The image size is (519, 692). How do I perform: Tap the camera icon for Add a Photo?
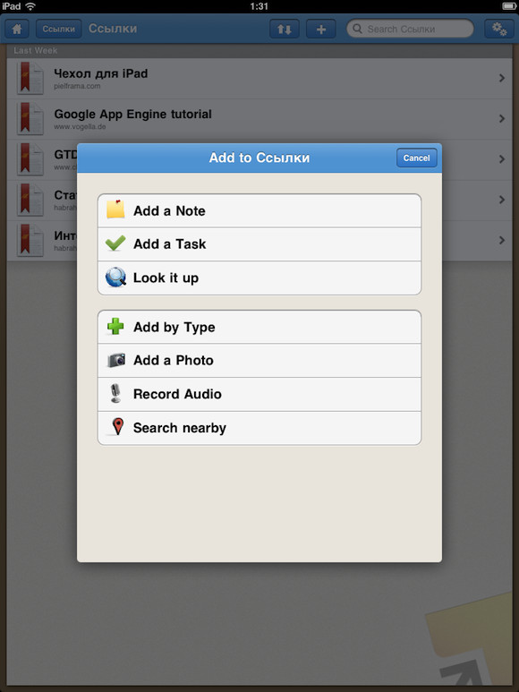(116, 360)
